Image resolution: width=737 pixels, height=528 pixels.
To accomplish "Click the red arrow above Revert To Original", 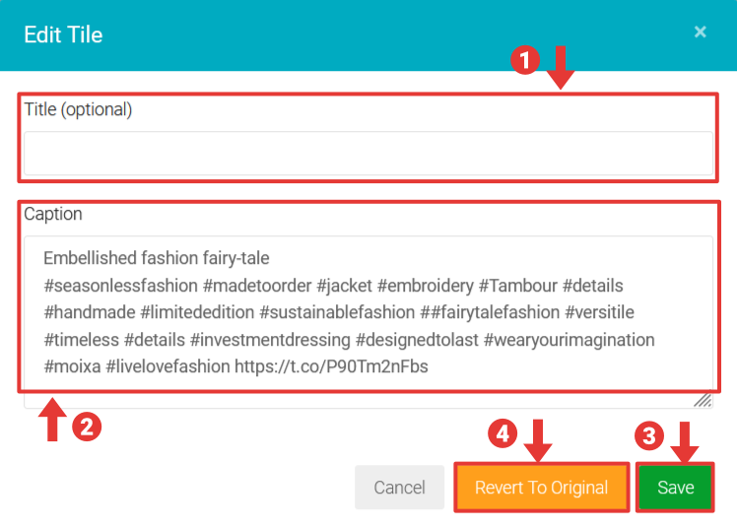I will 538,439.
